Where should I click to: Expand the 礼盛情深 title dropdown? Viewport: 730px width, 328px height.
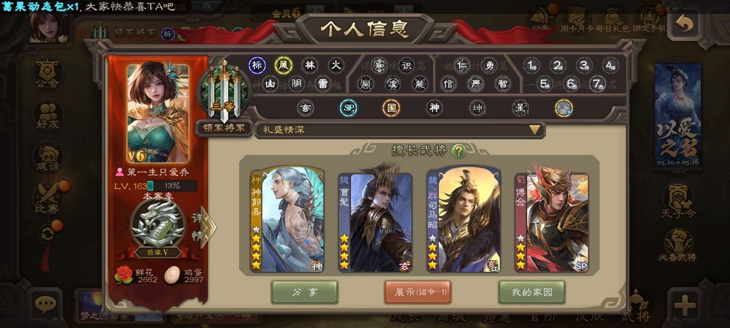(x=400, y=130)
